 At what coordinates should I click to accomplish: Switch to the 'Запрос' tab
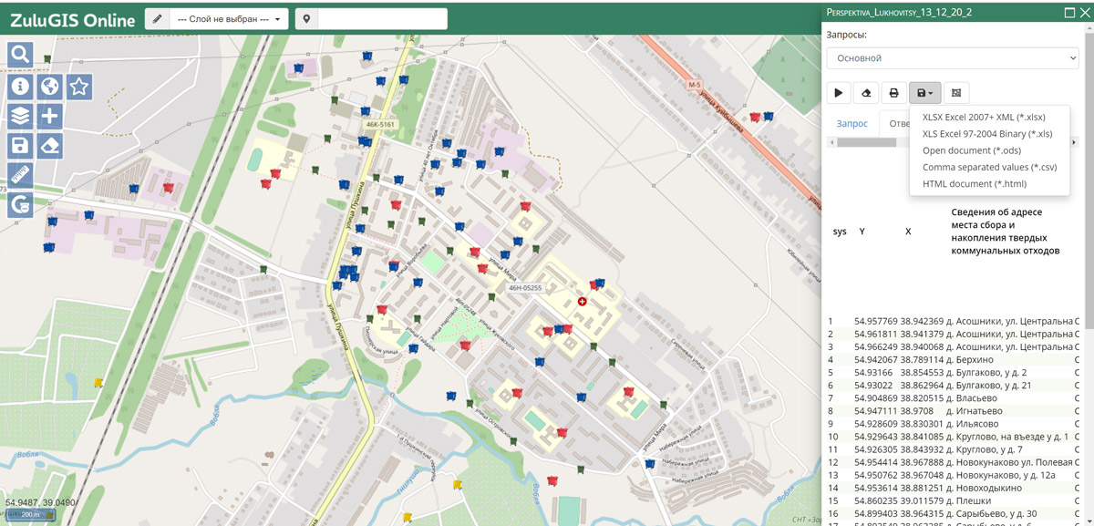(852, 123)
